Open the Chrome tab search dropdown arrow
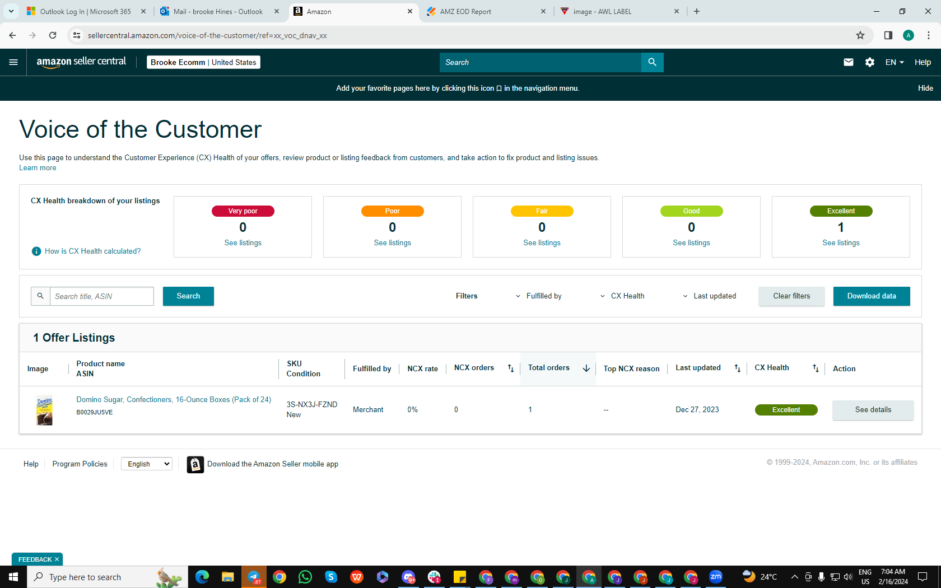Screen dimensions: 941x588 point(11,11)
